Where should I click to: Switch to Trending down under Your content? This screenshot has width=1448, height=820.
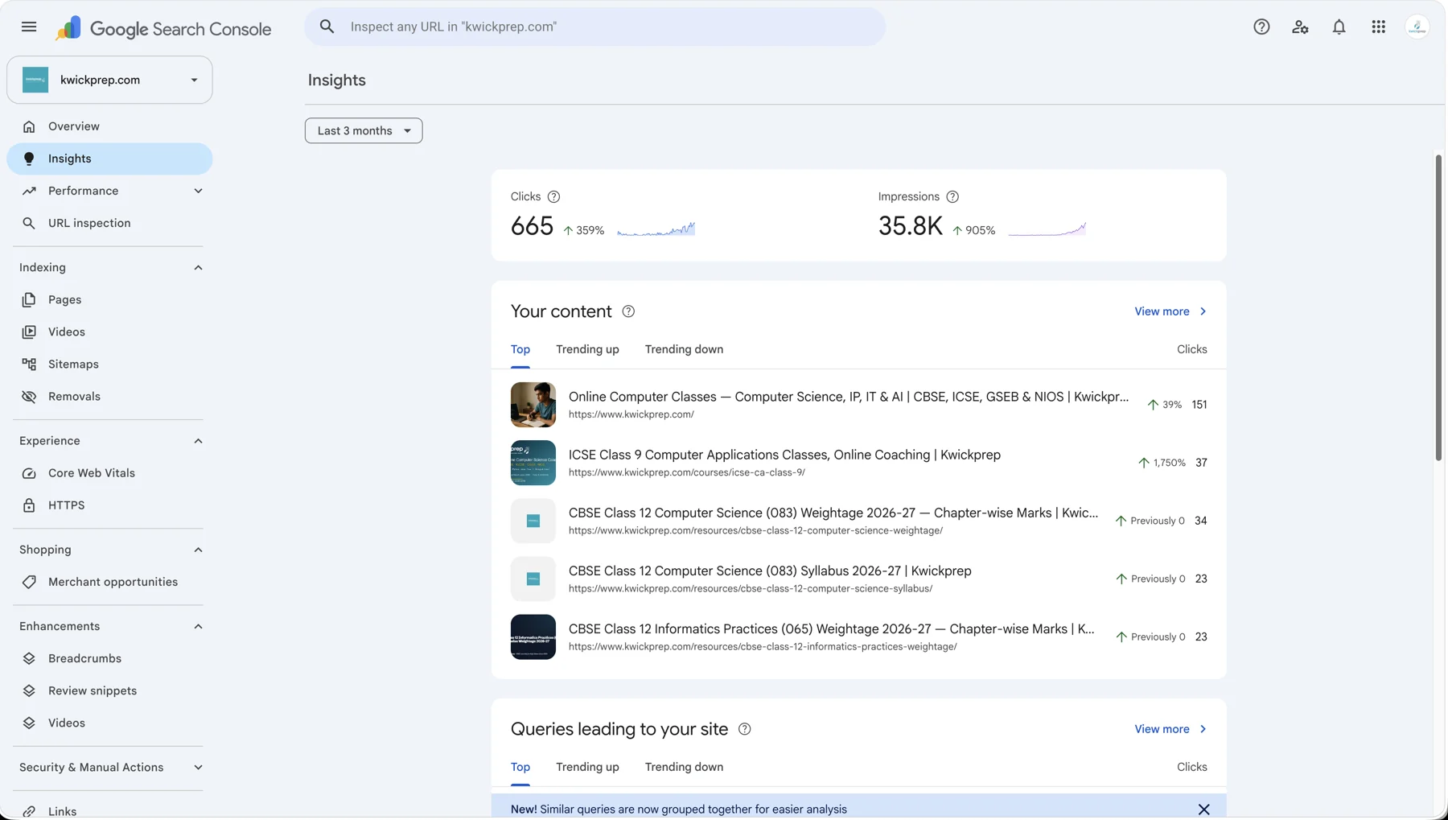click(x=684, y=349)
